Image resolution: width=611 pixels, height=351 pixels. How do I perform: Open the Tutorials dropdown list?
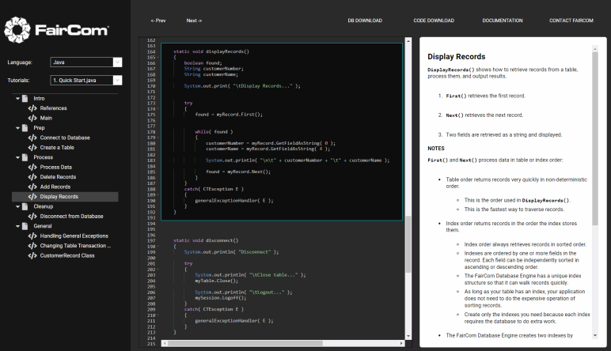coord(85,80)
